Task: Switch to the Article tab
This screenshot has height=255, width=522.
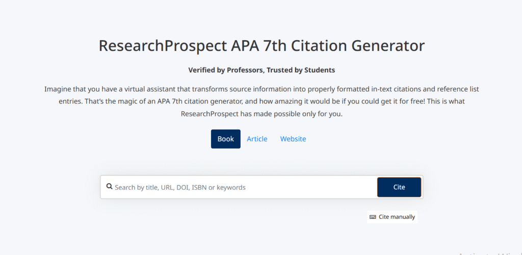Action: (257, 139)
